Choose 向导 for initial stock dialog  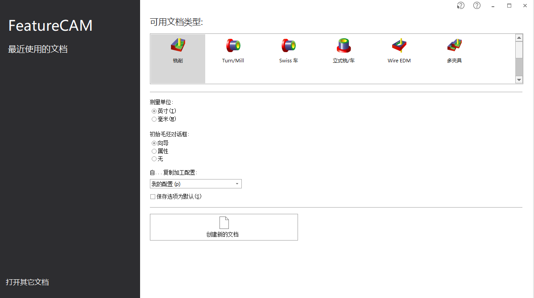160,143
